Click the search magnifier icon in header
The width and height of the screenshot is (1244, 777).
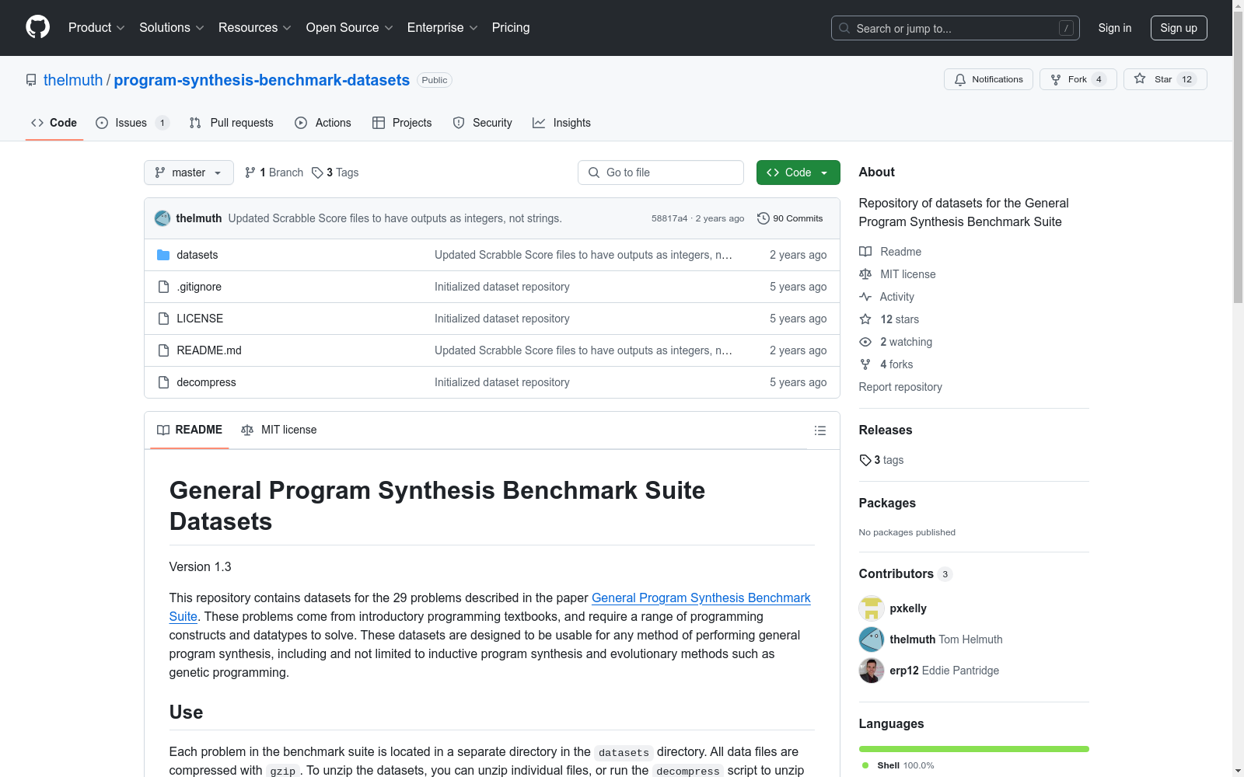pyautogui.click(x=844, y=28)
